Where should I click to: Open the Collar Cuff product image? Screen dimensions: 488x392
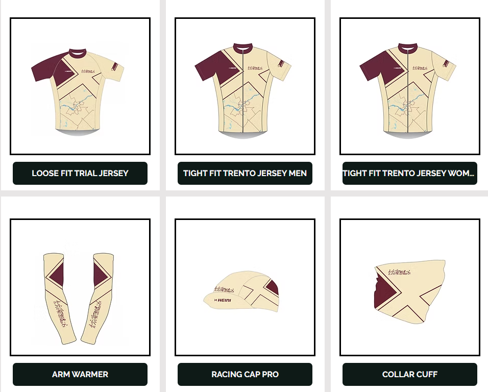(410, 287)
